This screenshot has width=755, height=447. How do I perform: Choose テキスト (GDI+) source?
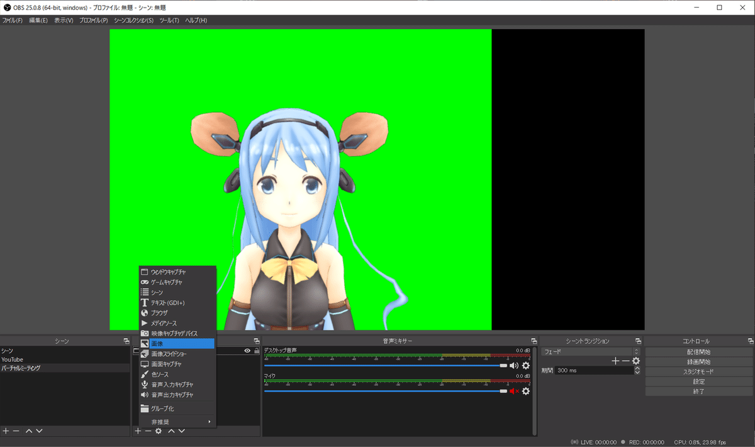[177, 303]
